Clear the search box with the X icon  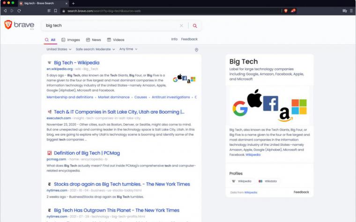point(181,26)
